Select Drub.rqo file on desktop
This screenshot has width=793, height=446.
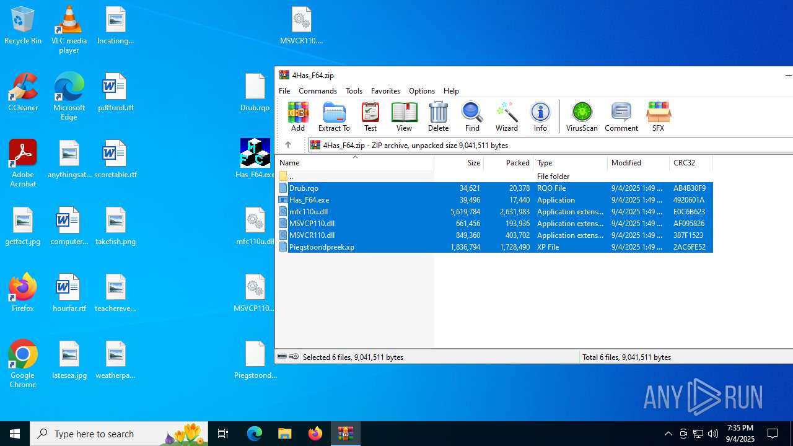(255, 92)
